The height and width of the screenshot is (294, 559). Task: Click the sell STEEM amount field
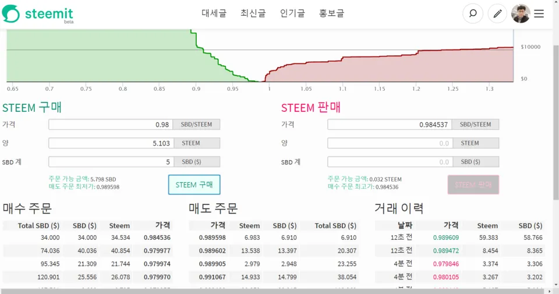[x=390, y=143]
